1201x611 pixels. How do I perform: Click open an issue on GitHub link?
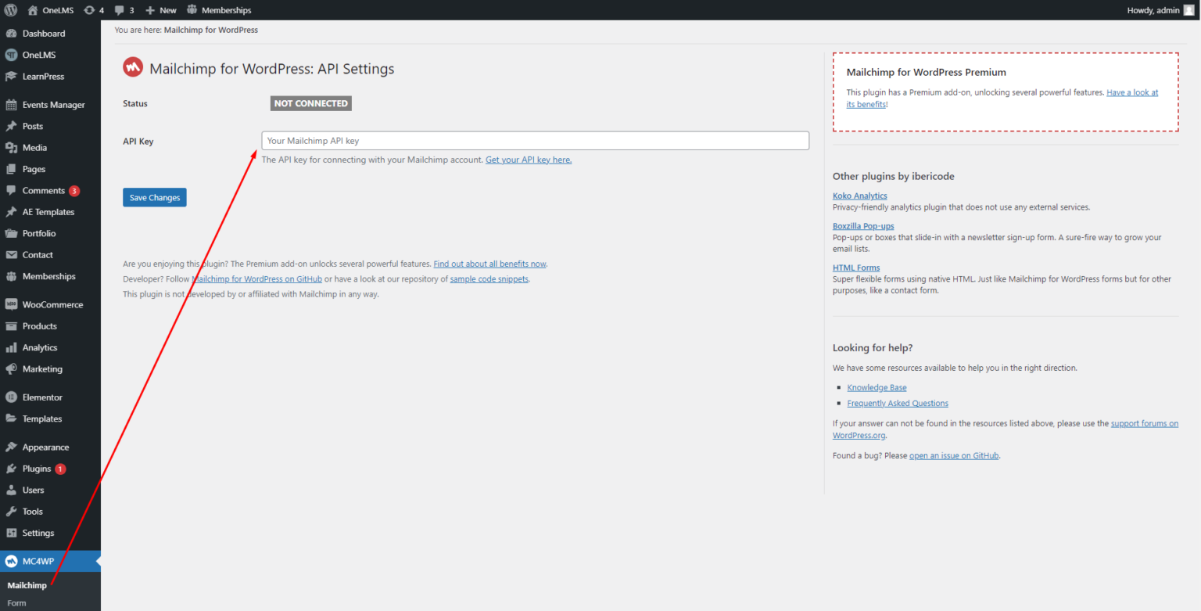click(954, 455)
